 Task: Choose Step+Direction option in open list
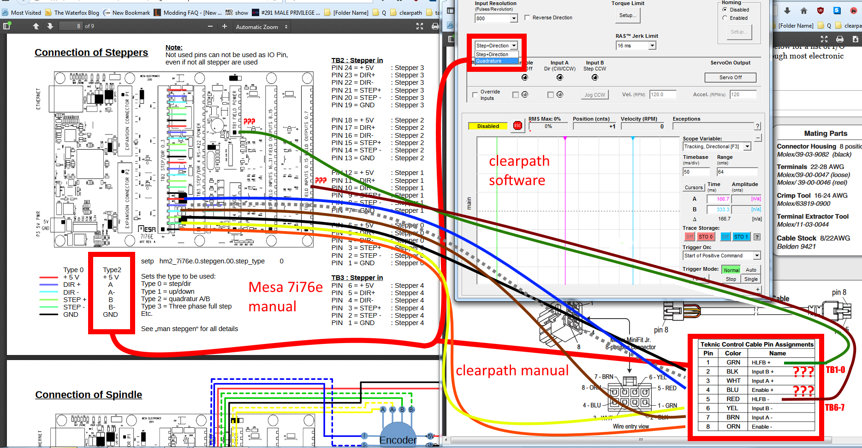point(497,54)
